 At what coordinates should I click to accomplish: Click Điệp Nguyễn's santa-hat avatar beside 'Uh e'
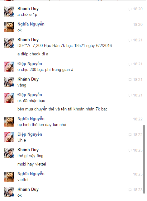coord(9,137)
